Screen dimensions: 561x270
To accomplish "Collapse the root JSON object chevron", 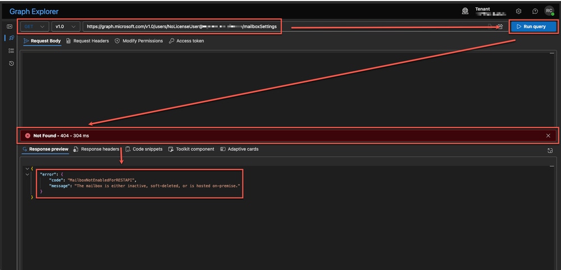I will coord(27,168).
